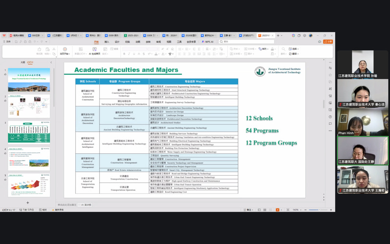Add new slide with plus icon

(27, 203)
